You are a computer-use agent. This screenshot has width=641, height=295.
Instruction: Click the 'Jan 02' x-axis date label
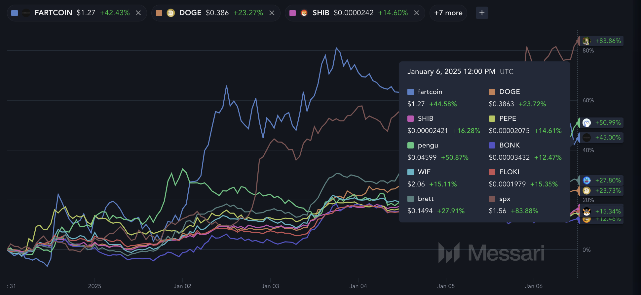tap(183, 286)
